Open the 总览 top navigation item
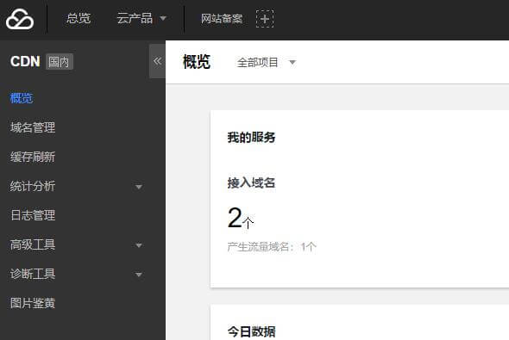Viewport: 509px width, 340px height. point(79,18)
